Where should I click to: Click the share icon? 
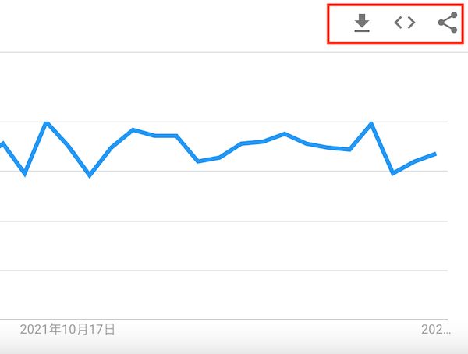tap(448, 23)
